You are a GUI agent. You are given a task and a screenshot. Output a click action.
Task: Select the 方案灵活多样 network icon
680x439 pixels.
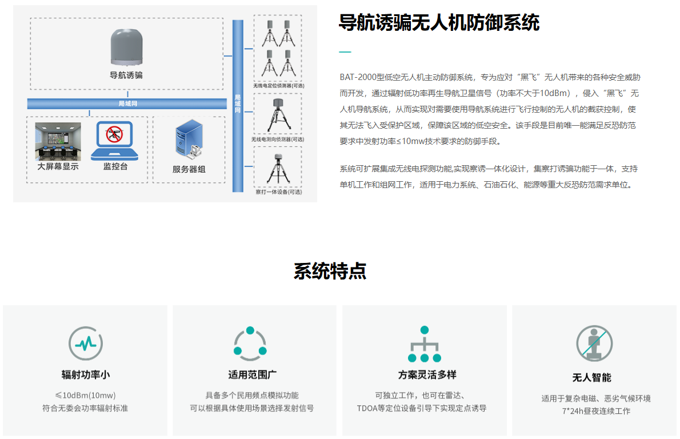(x=423, y=344)
